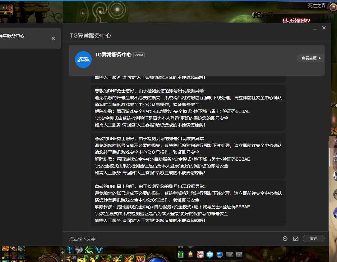Click the TG异常服务中心 hexagon avatar
This screenshot has height=262, width=337.
tap(83, 59)
